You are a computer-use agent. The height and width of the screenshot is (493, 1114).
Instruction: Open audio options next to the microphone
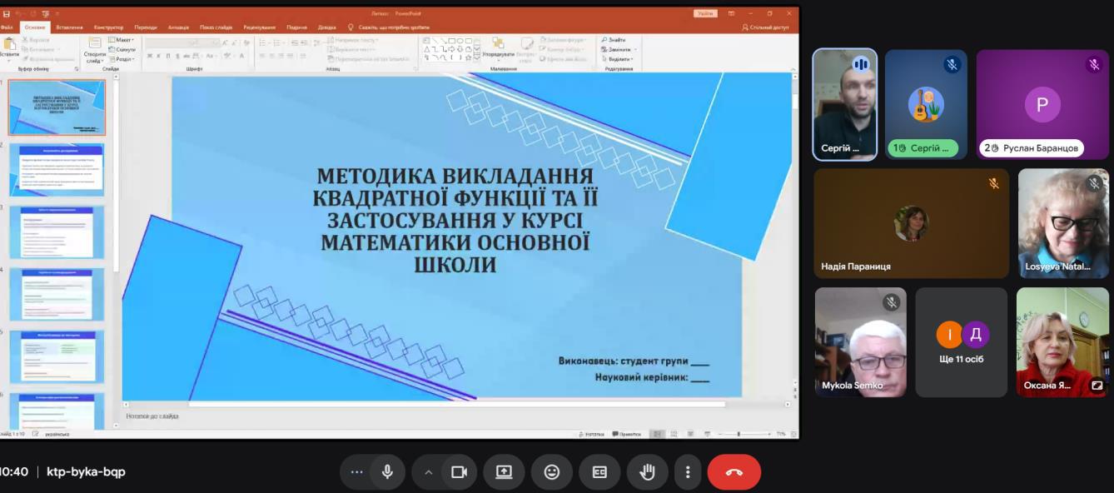click(x=357, y=472)
